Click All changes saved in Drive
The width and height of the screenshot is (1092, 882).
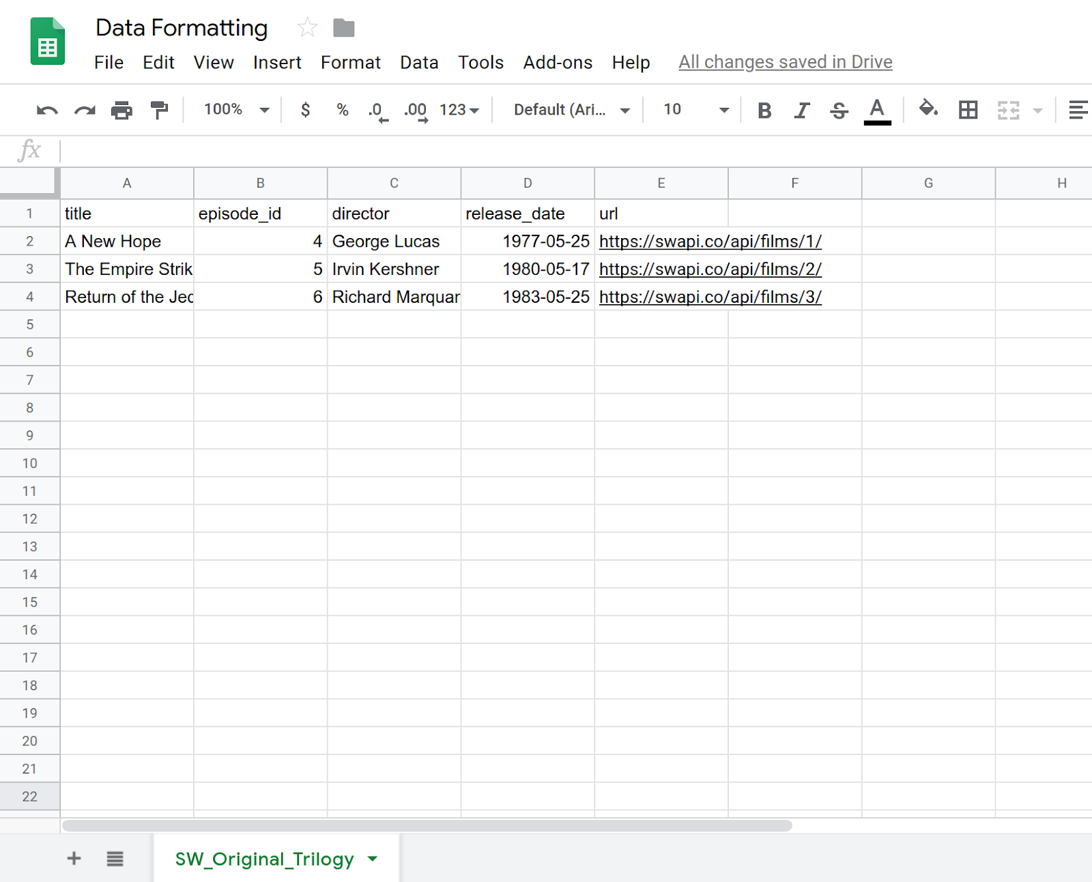(x=785, y=62)
